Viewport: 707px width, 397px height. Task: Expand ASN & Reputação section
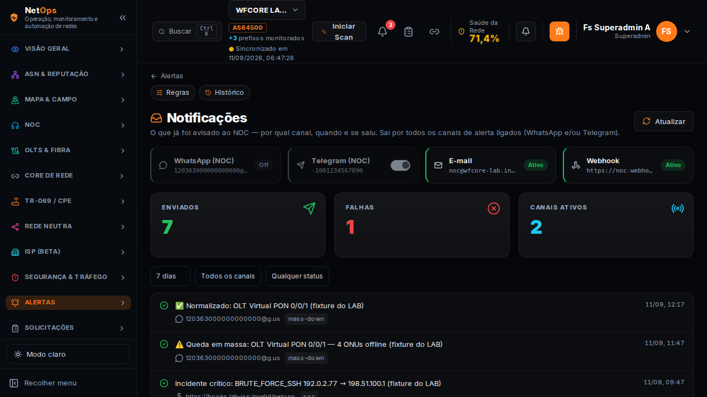tap(68, 74)
